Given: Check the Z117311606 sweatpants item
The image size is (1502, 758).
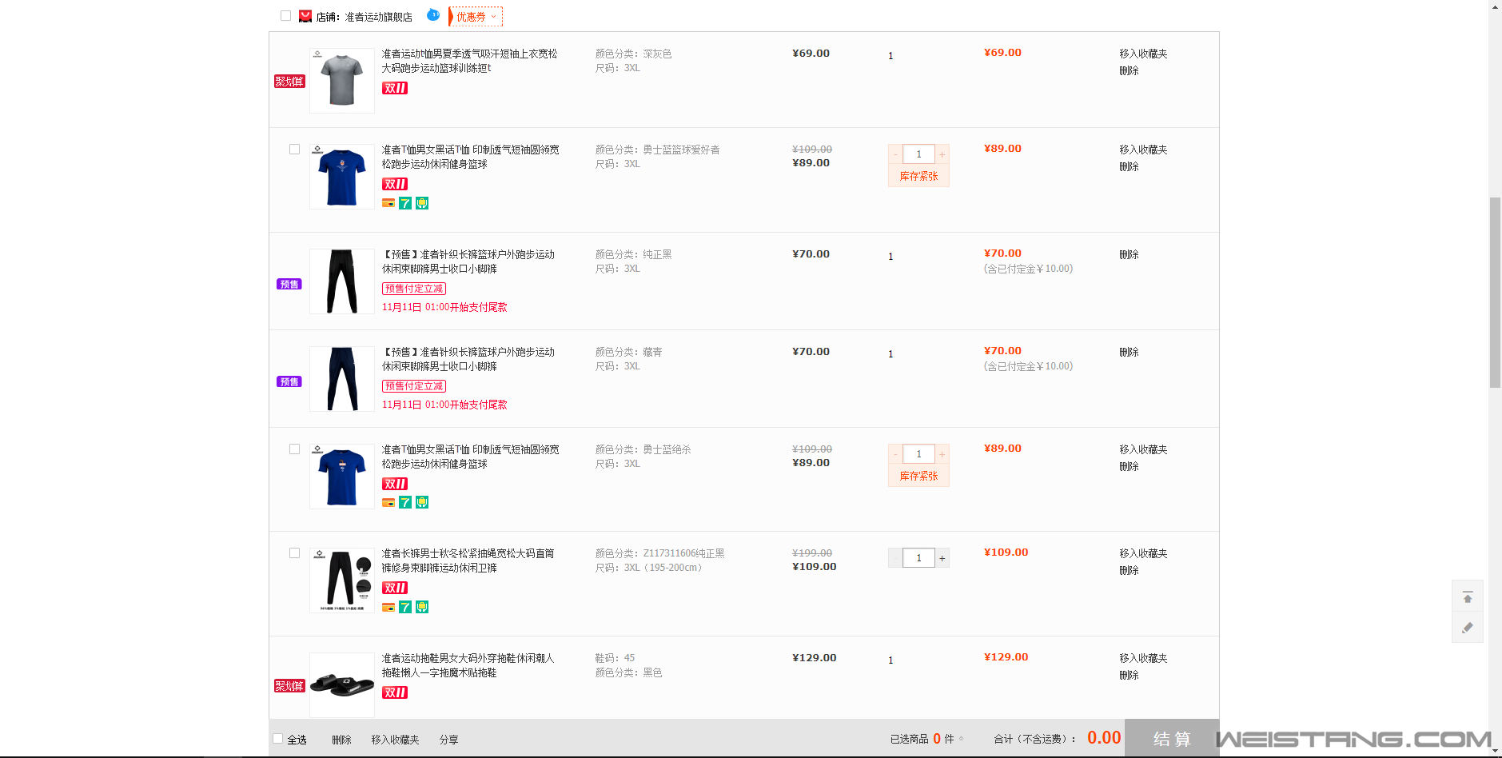Looking at the screenshot, I should [294, 553].
